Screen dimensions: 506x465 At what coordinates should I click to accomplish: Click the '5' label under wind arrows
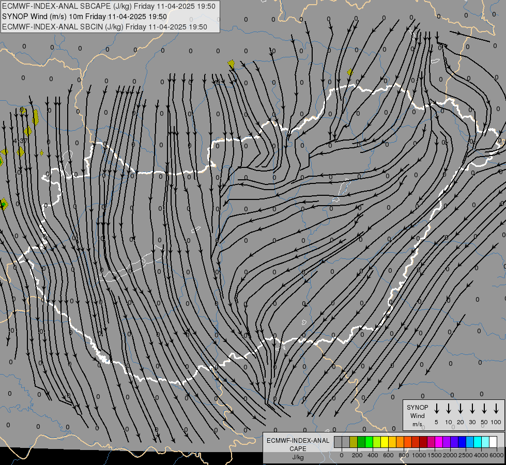point(436,422)
